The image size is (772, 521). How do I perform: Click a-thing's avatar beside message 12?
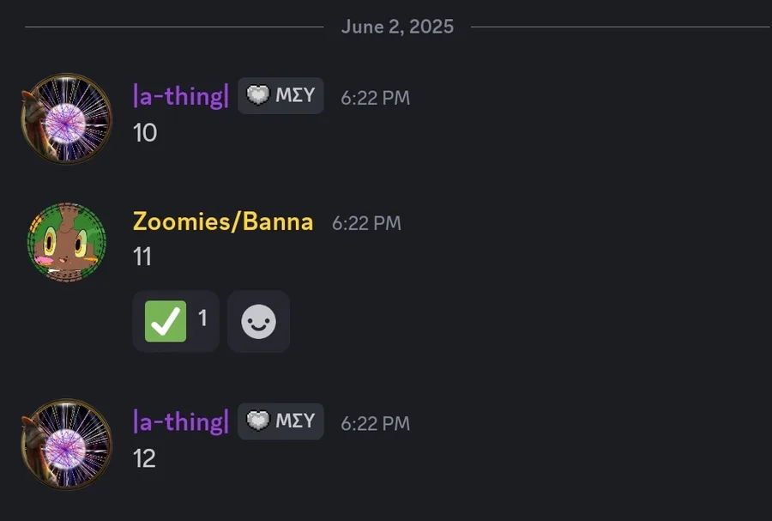tap(66, 444)
